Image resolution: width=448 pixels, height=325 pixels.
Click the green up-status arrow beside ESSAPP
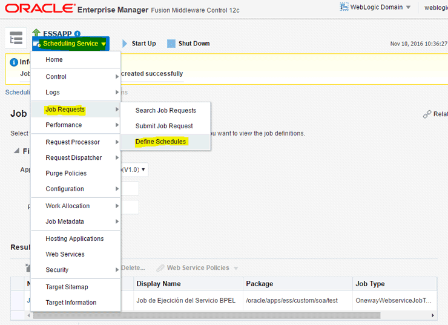(36, 33)
